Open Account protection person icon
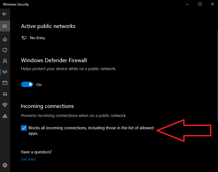 [x=5, y=61]
